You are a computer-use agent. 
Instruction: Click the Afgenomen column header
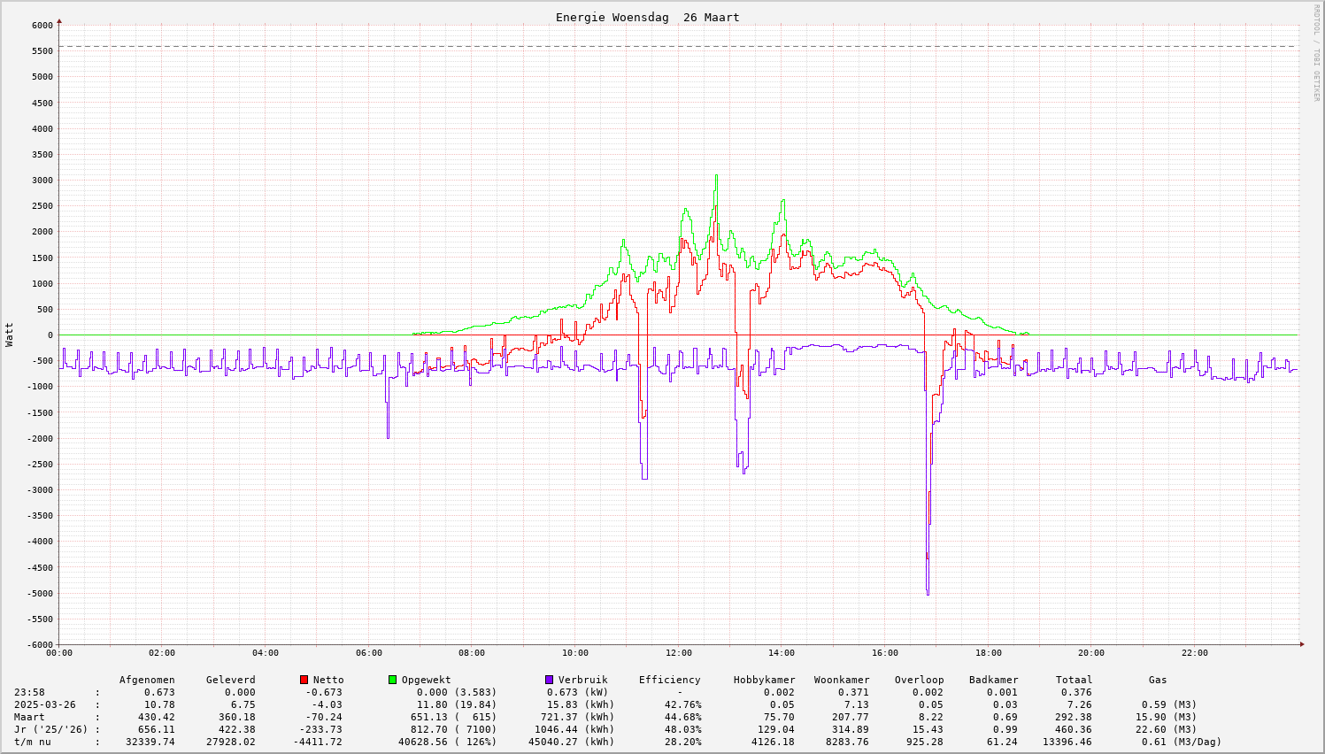pyautogui.click(x=147, y=680)
